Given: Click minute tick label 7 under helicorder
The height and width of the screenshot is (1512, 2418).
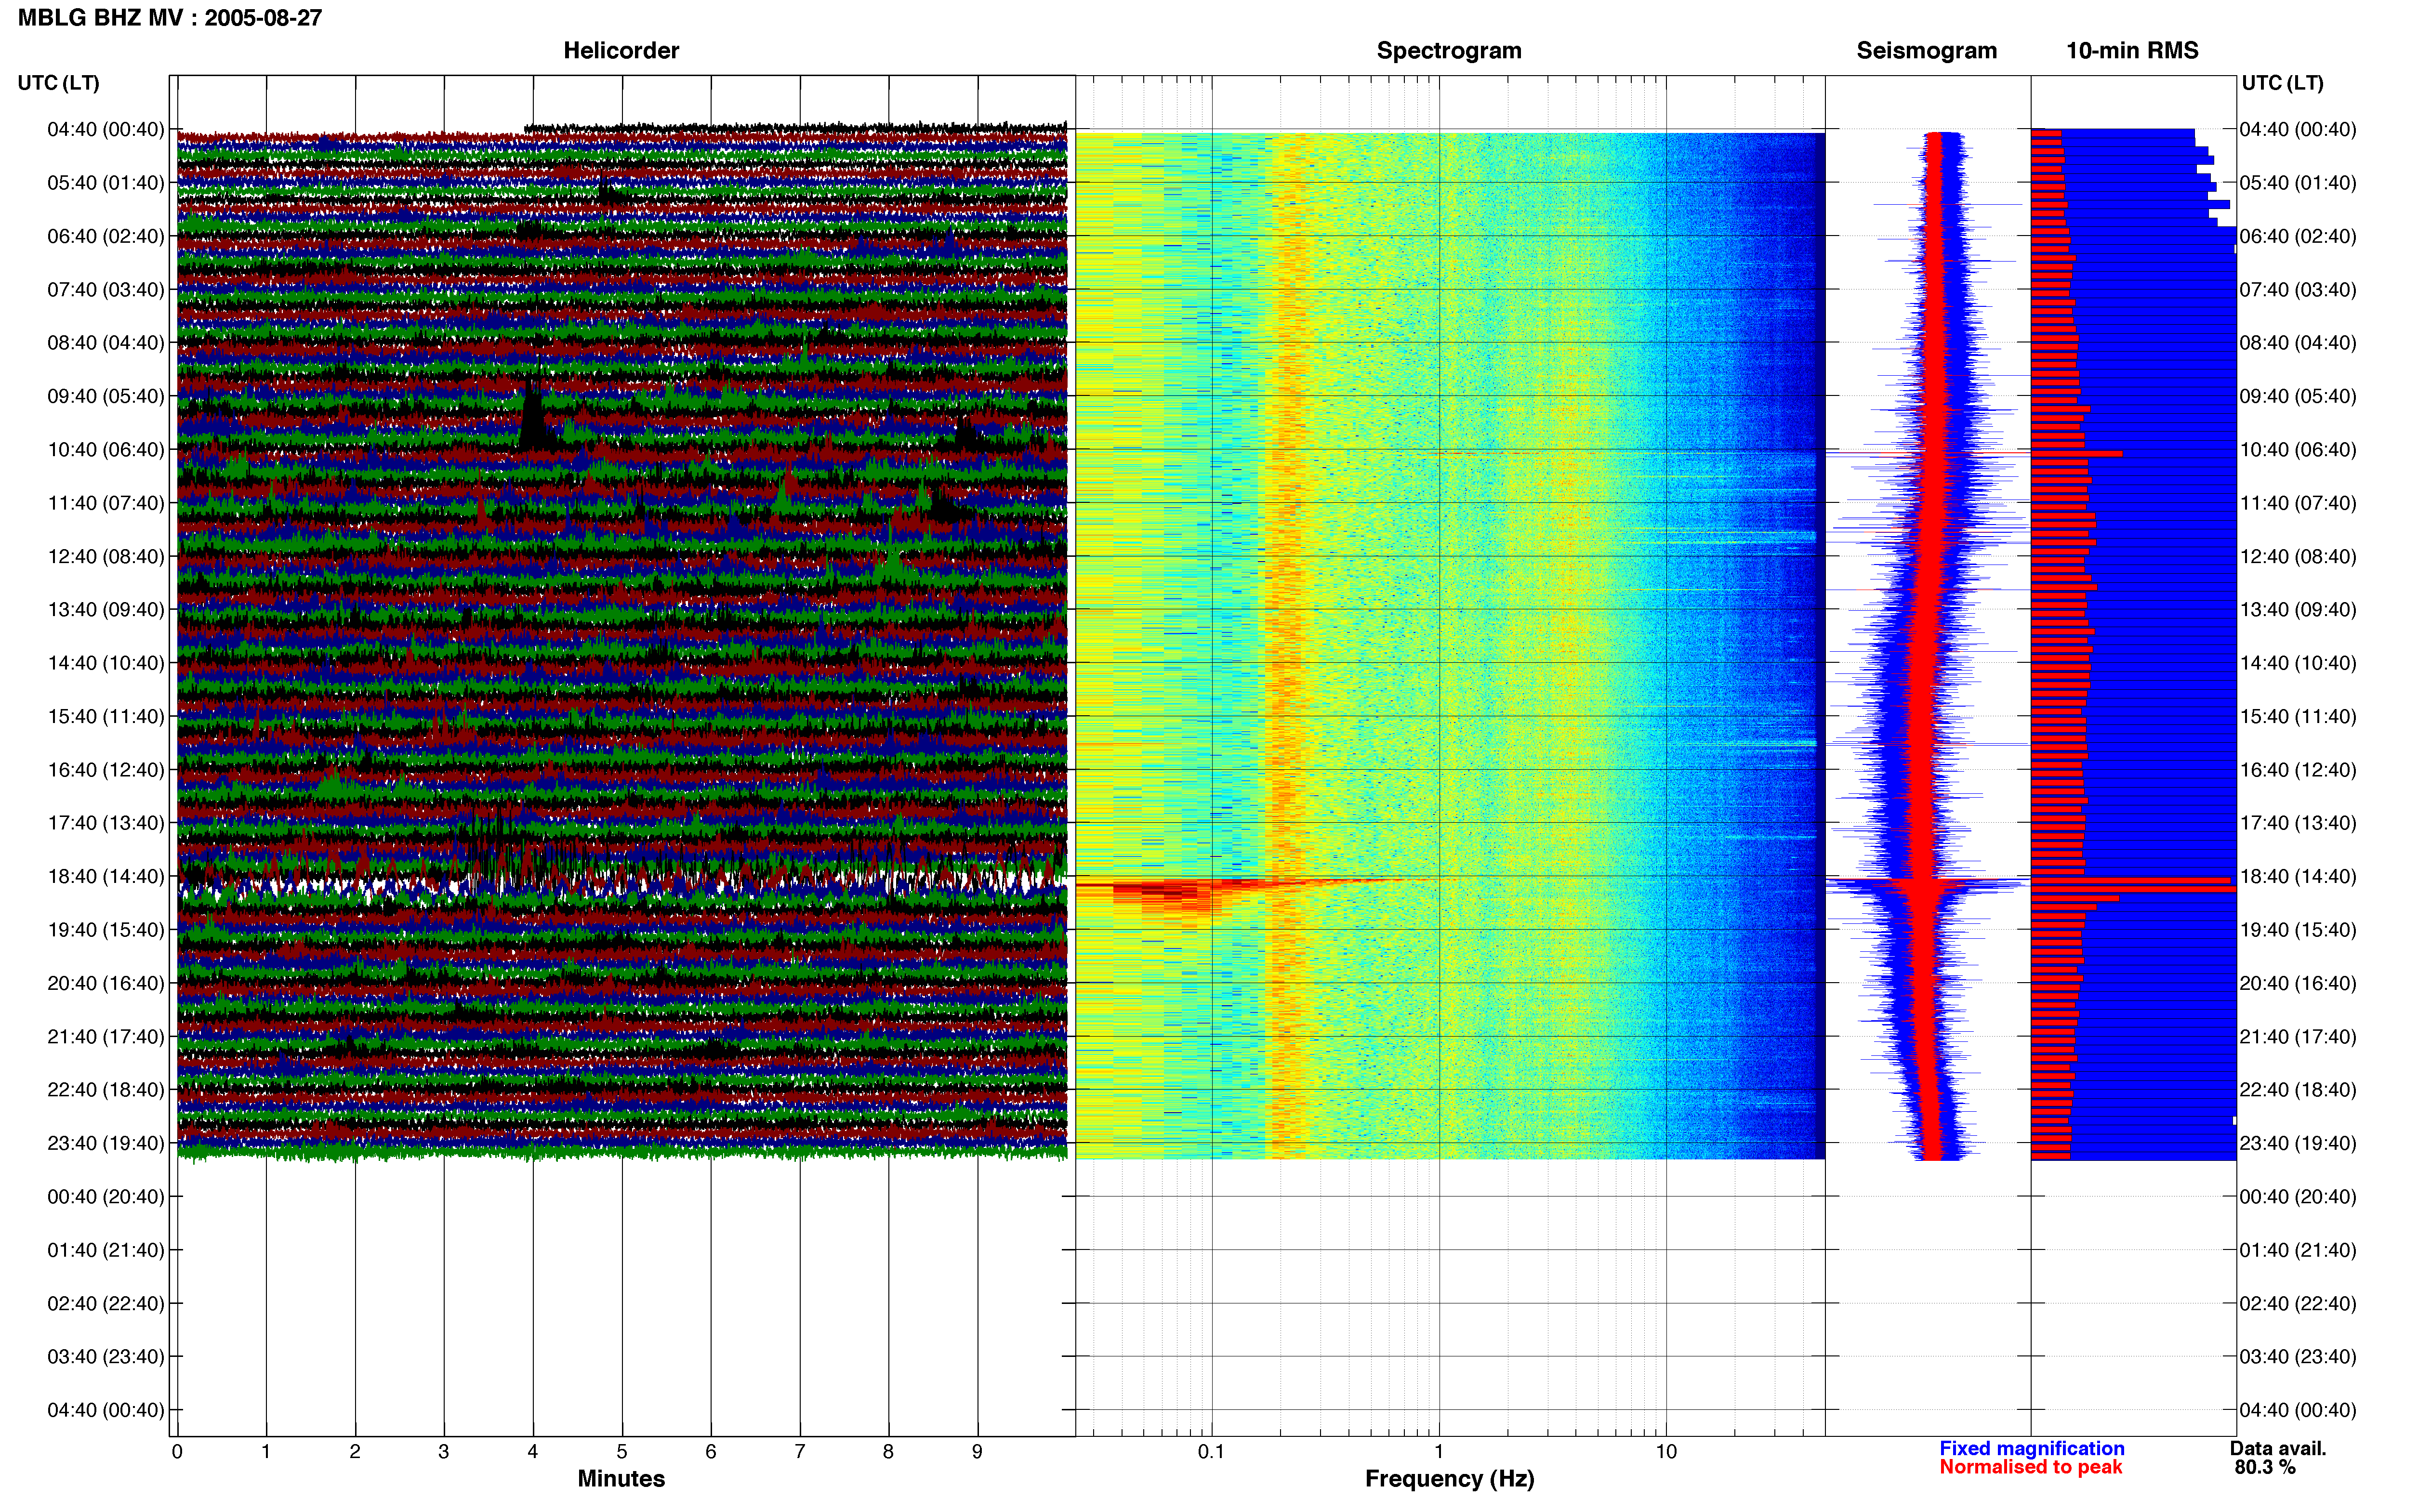Looking at the screenshot, I should coord(800,1452).
